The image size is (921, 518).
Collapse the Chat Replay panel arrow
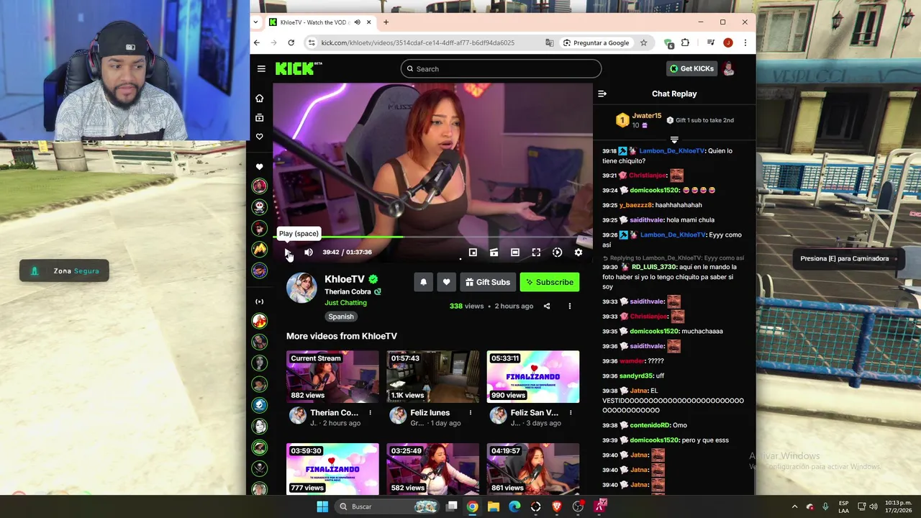[x=602, y=94]
